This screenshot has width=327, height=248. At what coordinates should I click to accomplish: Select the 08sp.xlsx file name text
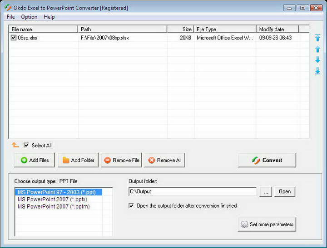[28, 38]
